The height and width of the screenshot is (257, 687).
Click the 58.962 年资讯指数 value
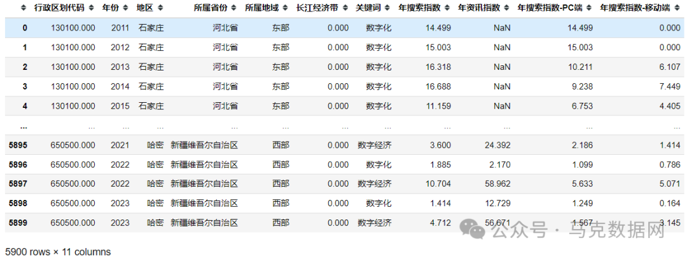[x=497, y=184]
